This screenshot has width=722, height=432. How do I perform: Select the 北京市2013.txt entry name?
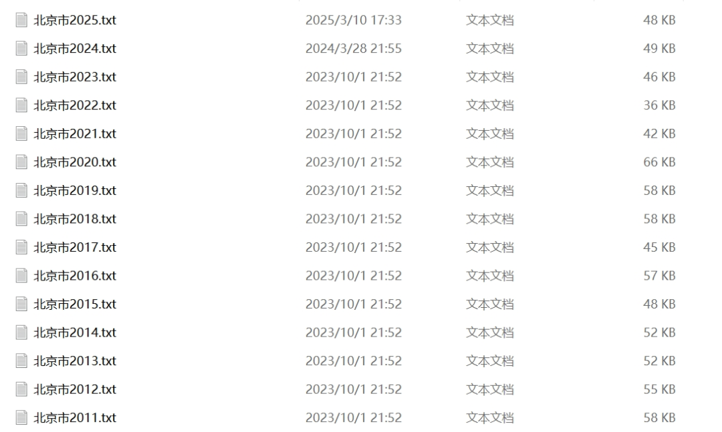[x=75, y=361]
